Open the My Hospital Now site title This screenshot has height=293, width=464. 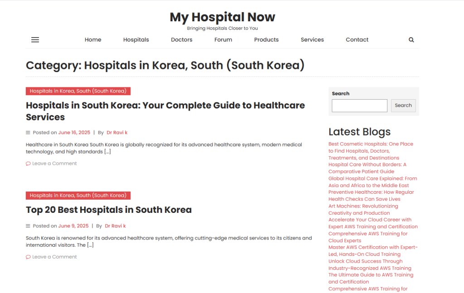point(222,17)
